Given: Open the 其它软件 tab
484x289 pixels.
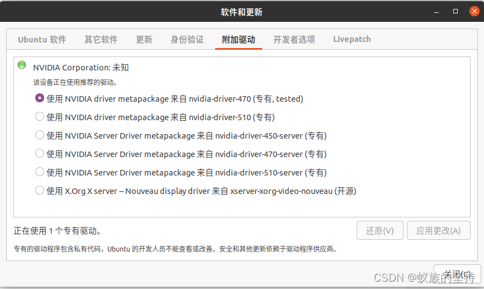Looking at the screenshot, I should 101,40.
